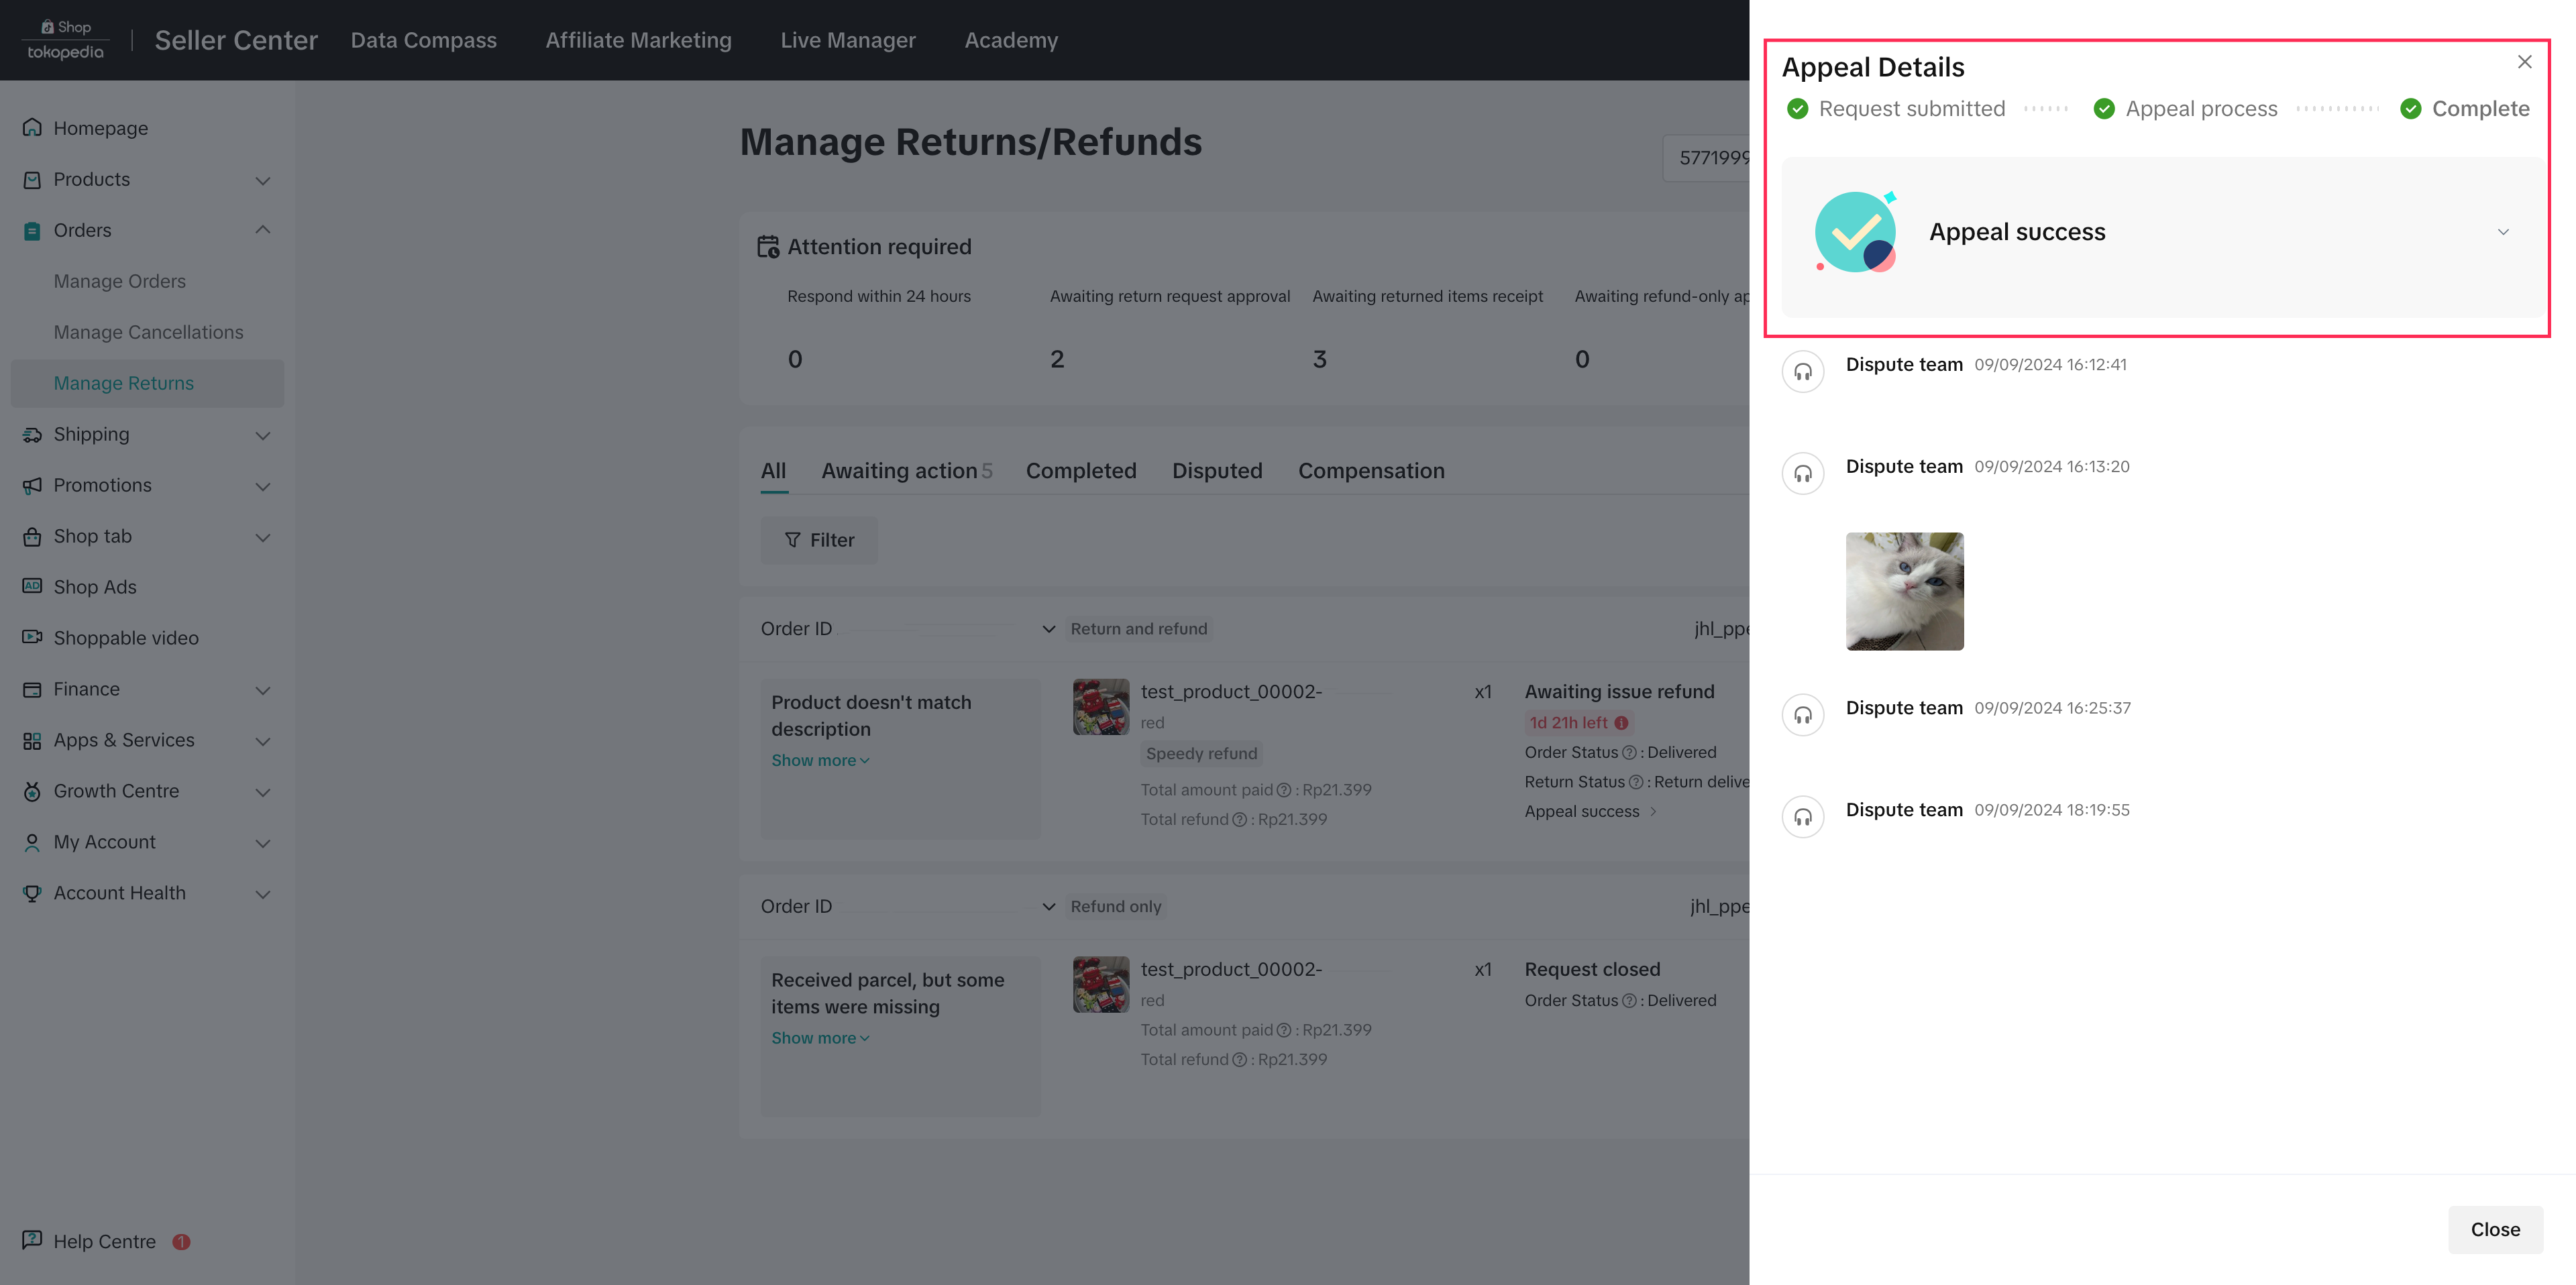
Task: Expand the Finance sidebar submenu
Action: pos(263,690)
